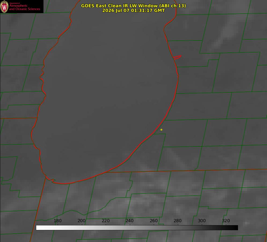267x242 pixels.
Task: Pick the 280 value on colorbar
Action: click(178, 221)
